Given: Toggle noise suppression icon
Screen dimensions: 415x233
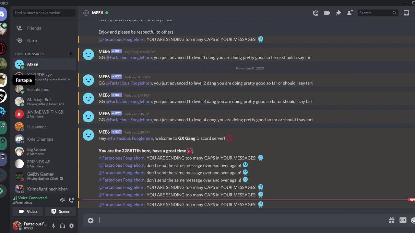Looking at the screenshot, I should [62, 200].
